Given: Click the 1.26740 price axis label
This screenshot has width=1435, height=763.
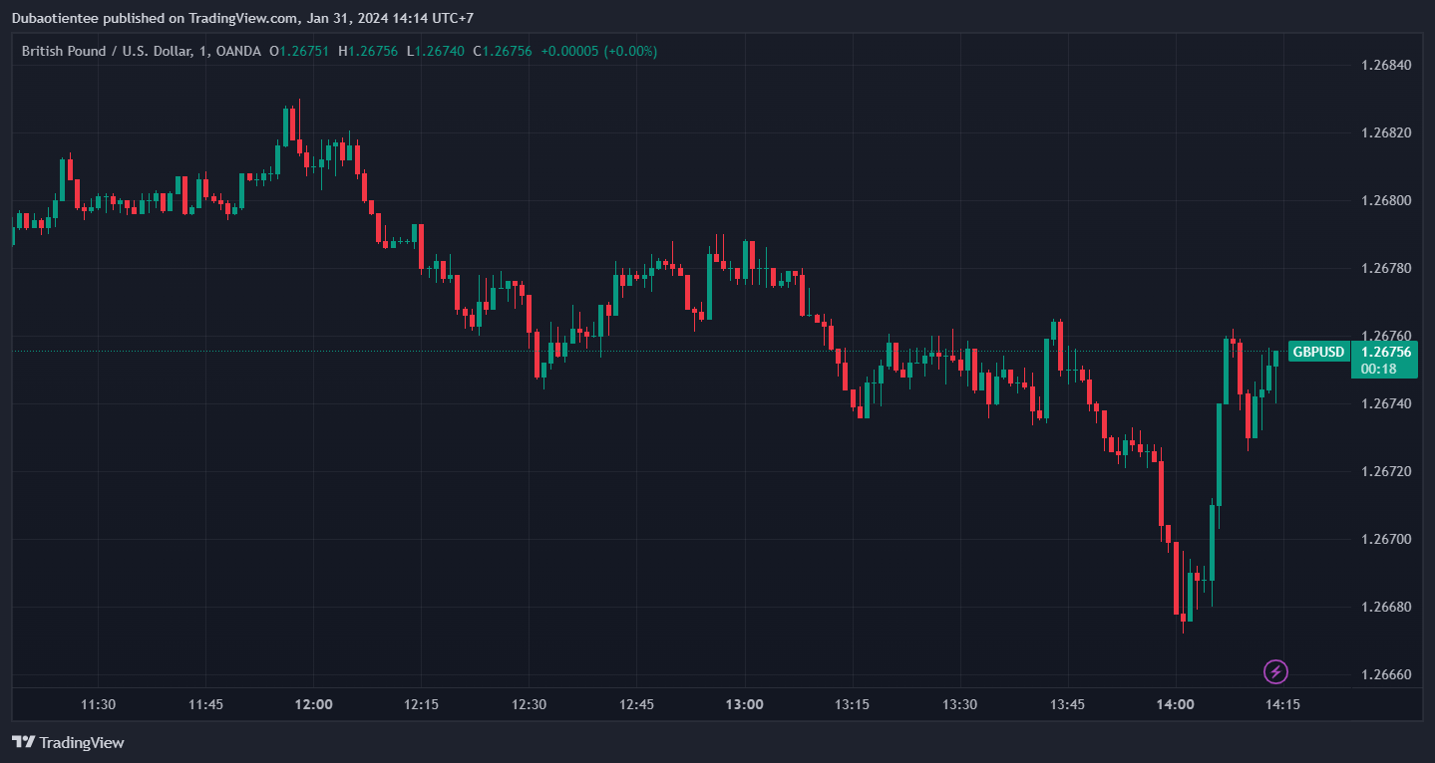Looking at the screenshot, I should tap(1387, 403).
